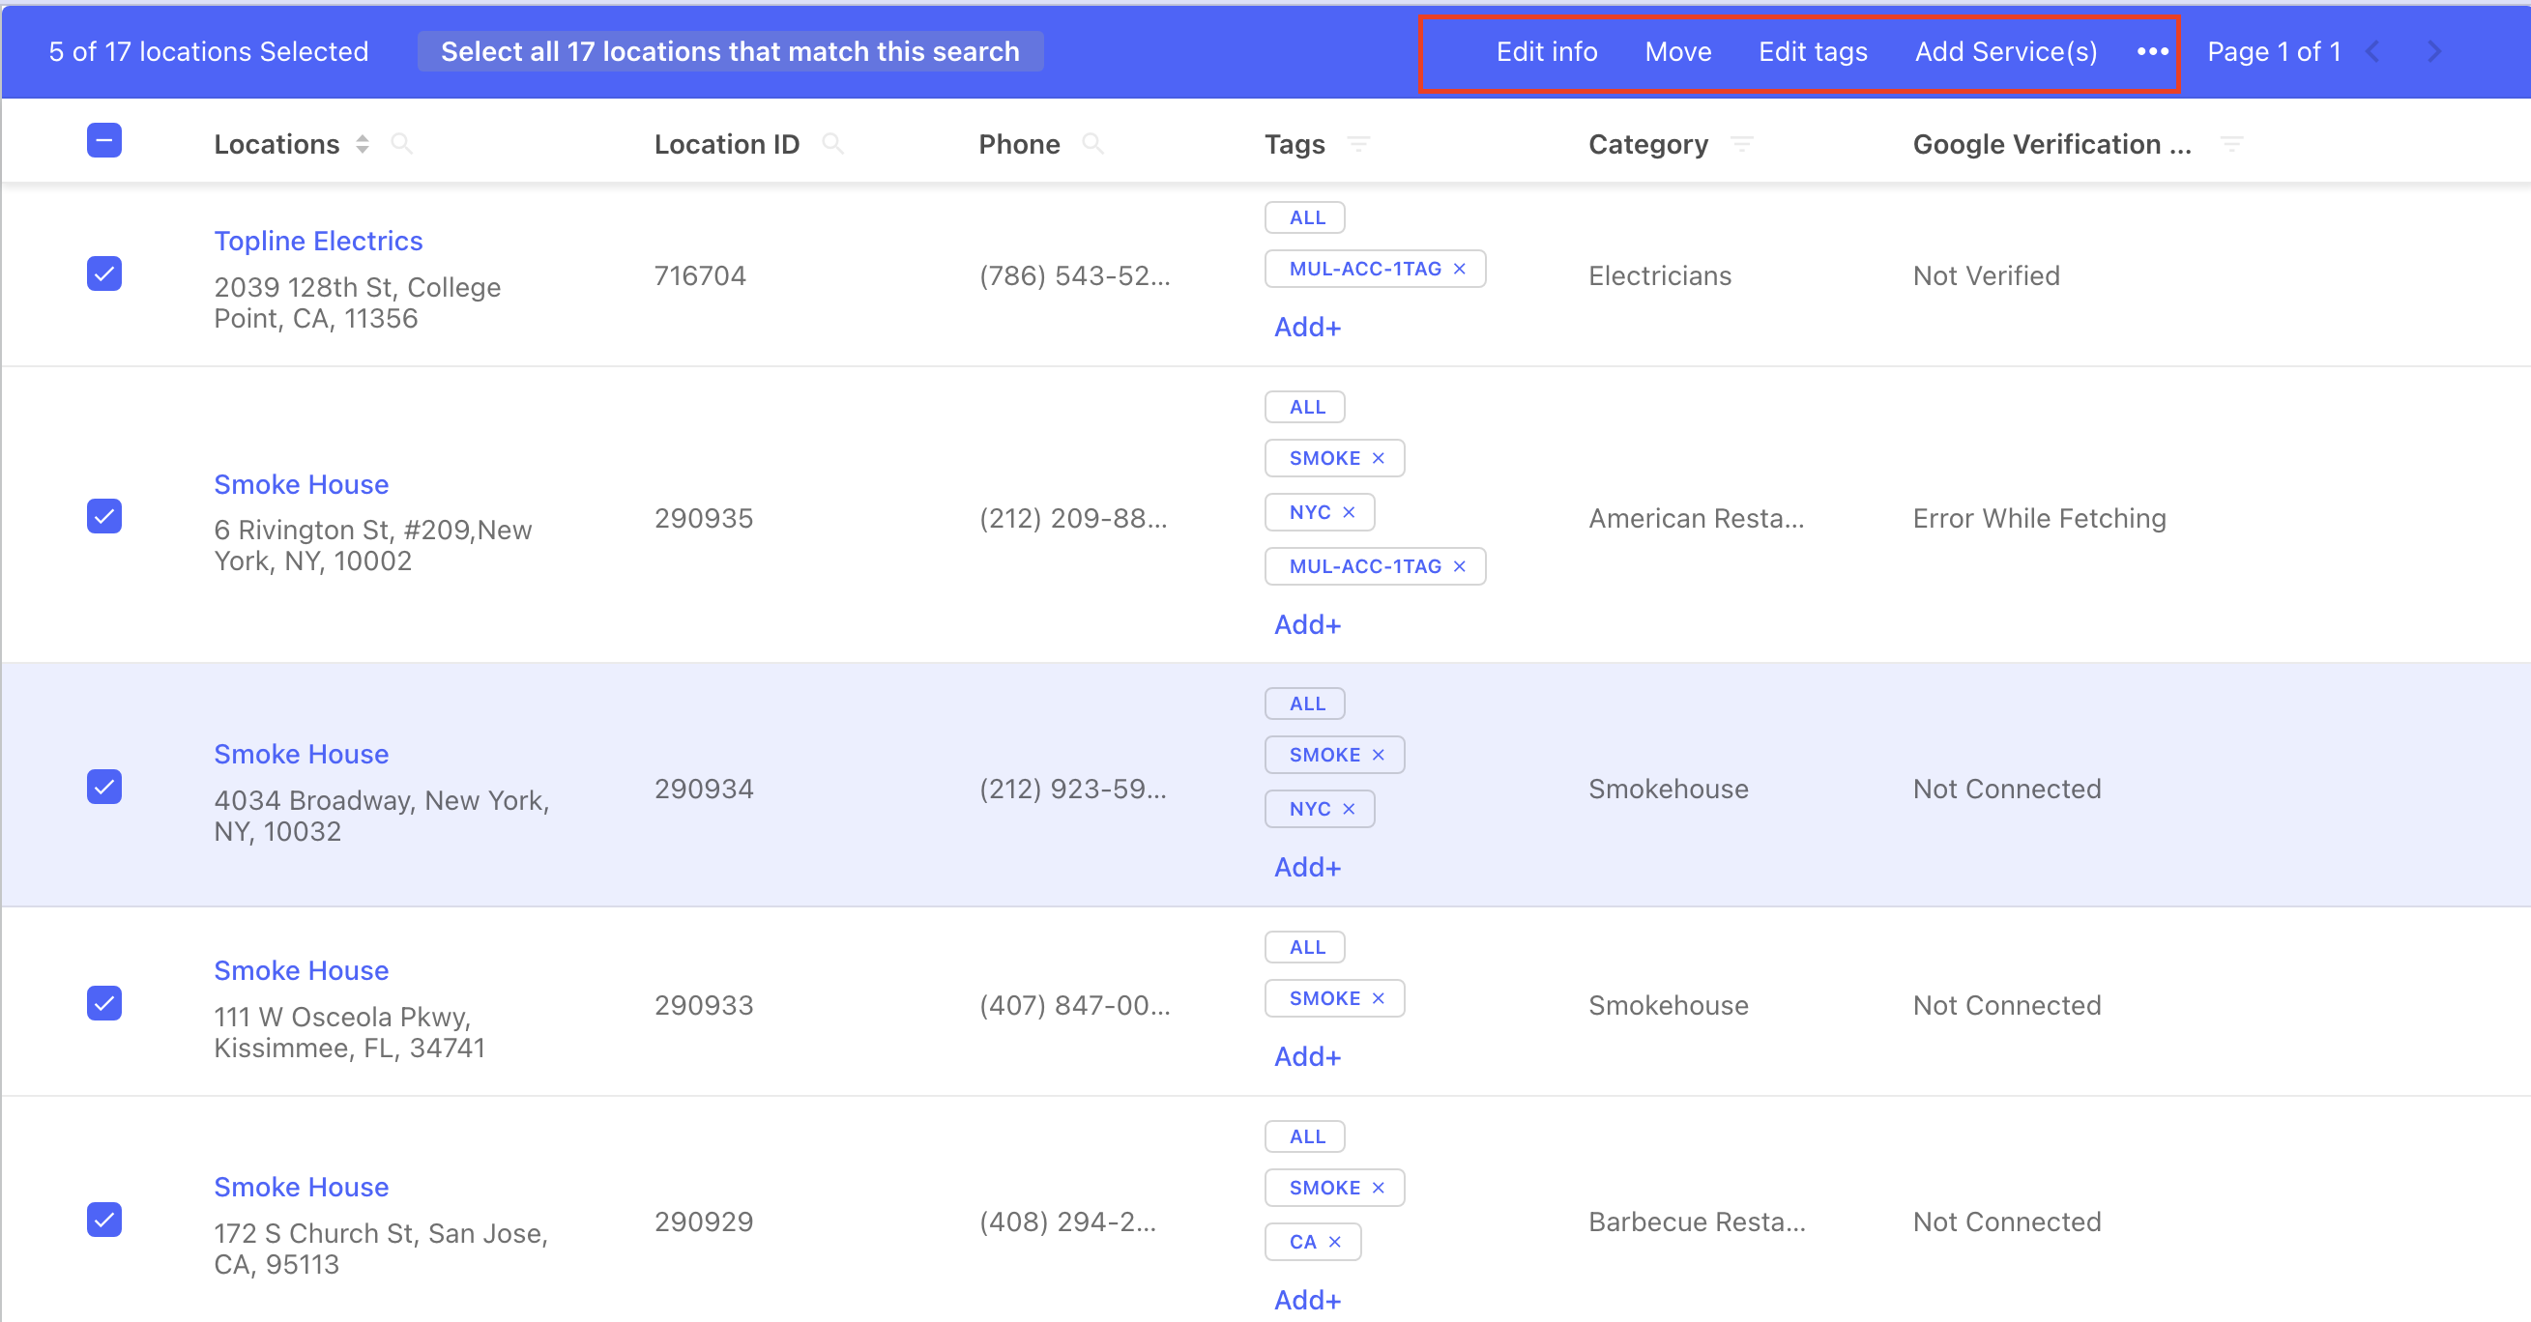The image size is (2531, 1322).
Task: Click the Barbecue Resta... category cell
Action: pos(1697,1221)
